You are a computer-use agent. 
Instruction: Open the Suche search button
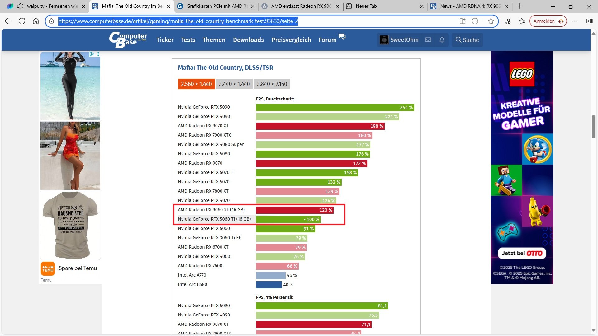coord(467,40)
